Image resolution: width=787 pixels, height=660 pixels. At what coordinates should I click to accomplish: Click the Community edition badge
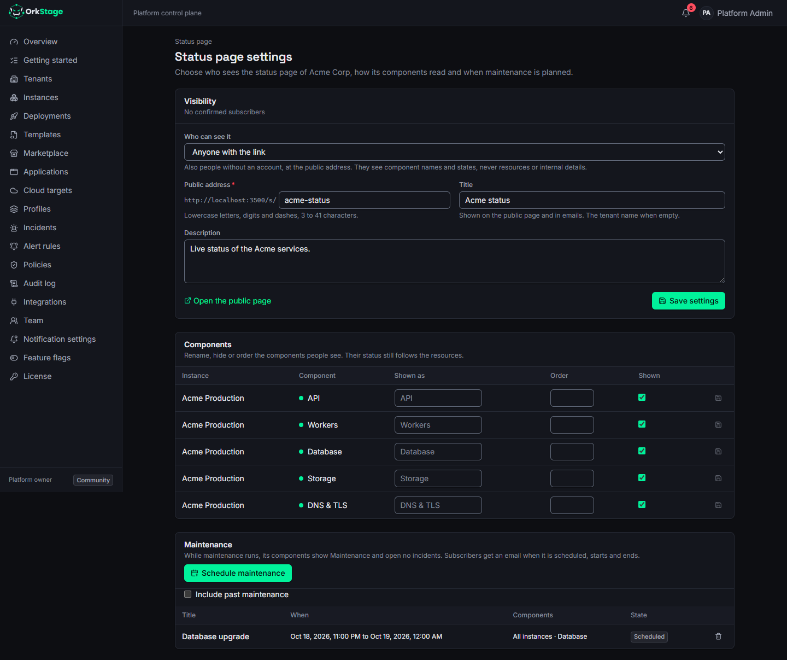[x=93, y=480]
